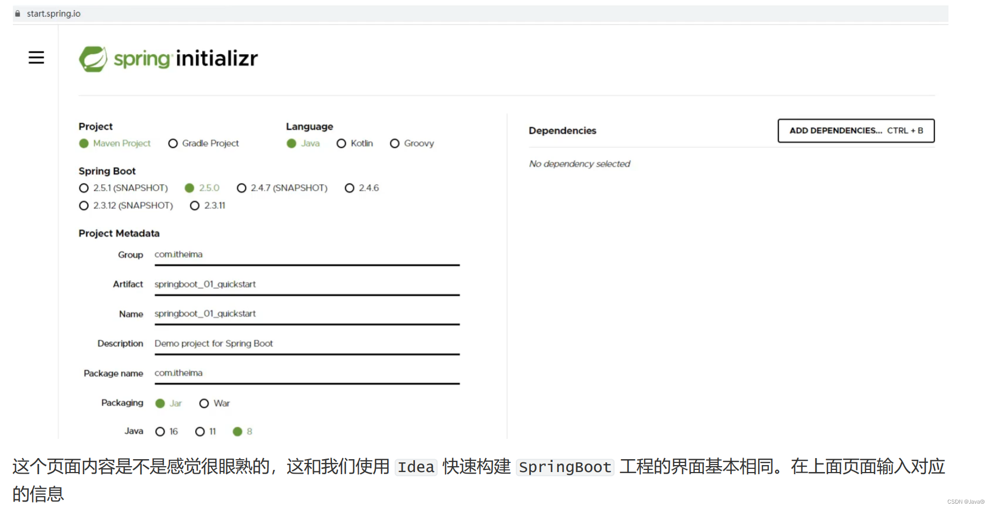
Task: Select Java version 16
Action: coord(160,431)
